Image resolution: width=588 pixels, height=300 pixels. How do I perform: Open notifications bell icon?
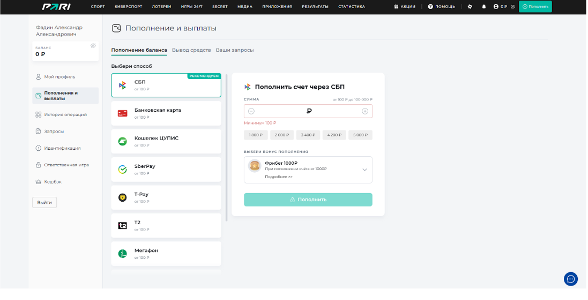pyautogui.click(x=484, y=6)
